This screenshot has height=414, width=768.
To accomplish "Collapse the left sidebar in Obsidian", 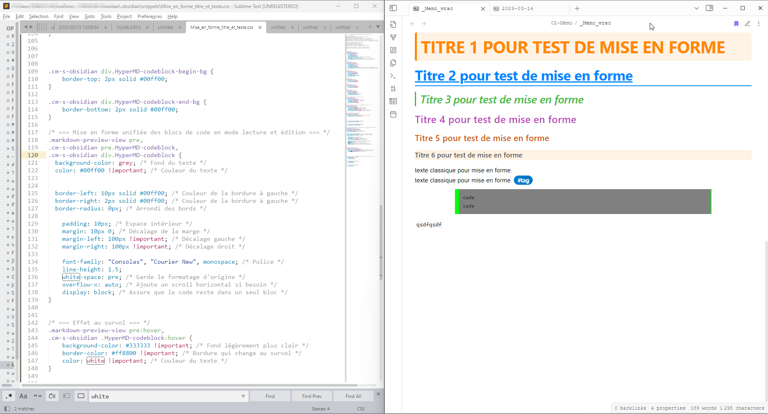I will [392, 8].
